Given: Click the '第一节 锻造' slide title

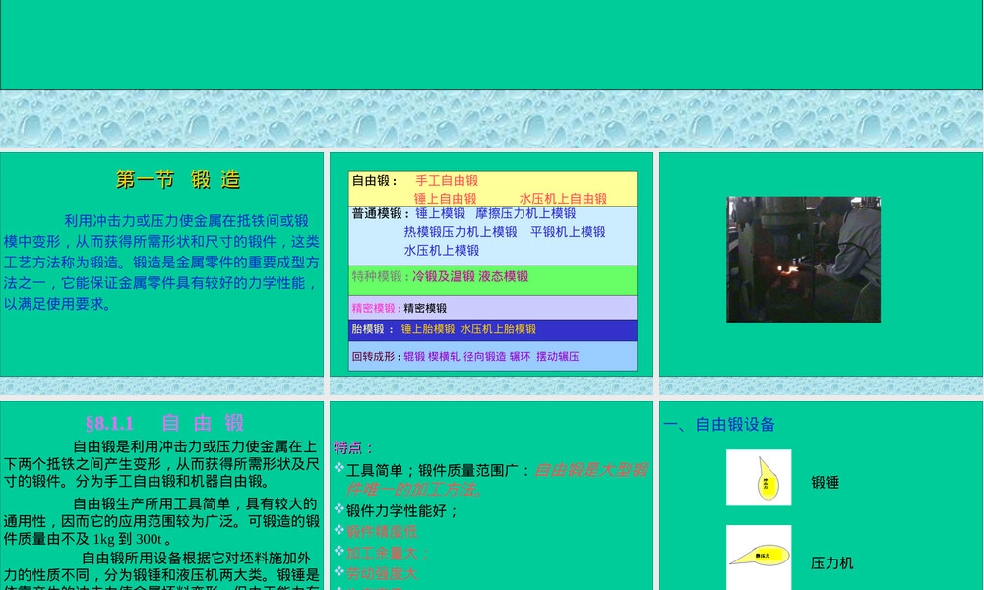Looking at the screenshot, I should [178, 180].
